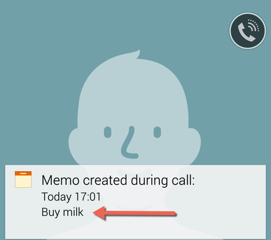The width and height of the screenshot is (271, 240).
Task: Click the sound wave arcs on the call icon
Action: (254, 25)
